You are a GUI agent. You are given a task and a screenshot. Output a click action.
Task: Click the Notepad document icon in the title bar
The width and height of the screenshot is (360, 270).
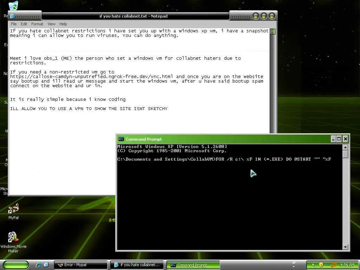12,16
